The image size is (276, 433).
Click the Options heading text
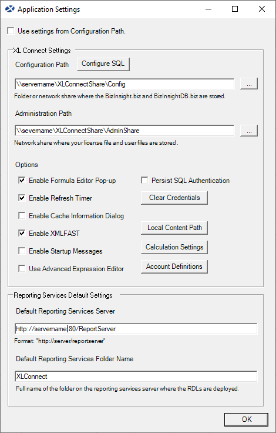[26, 165]
